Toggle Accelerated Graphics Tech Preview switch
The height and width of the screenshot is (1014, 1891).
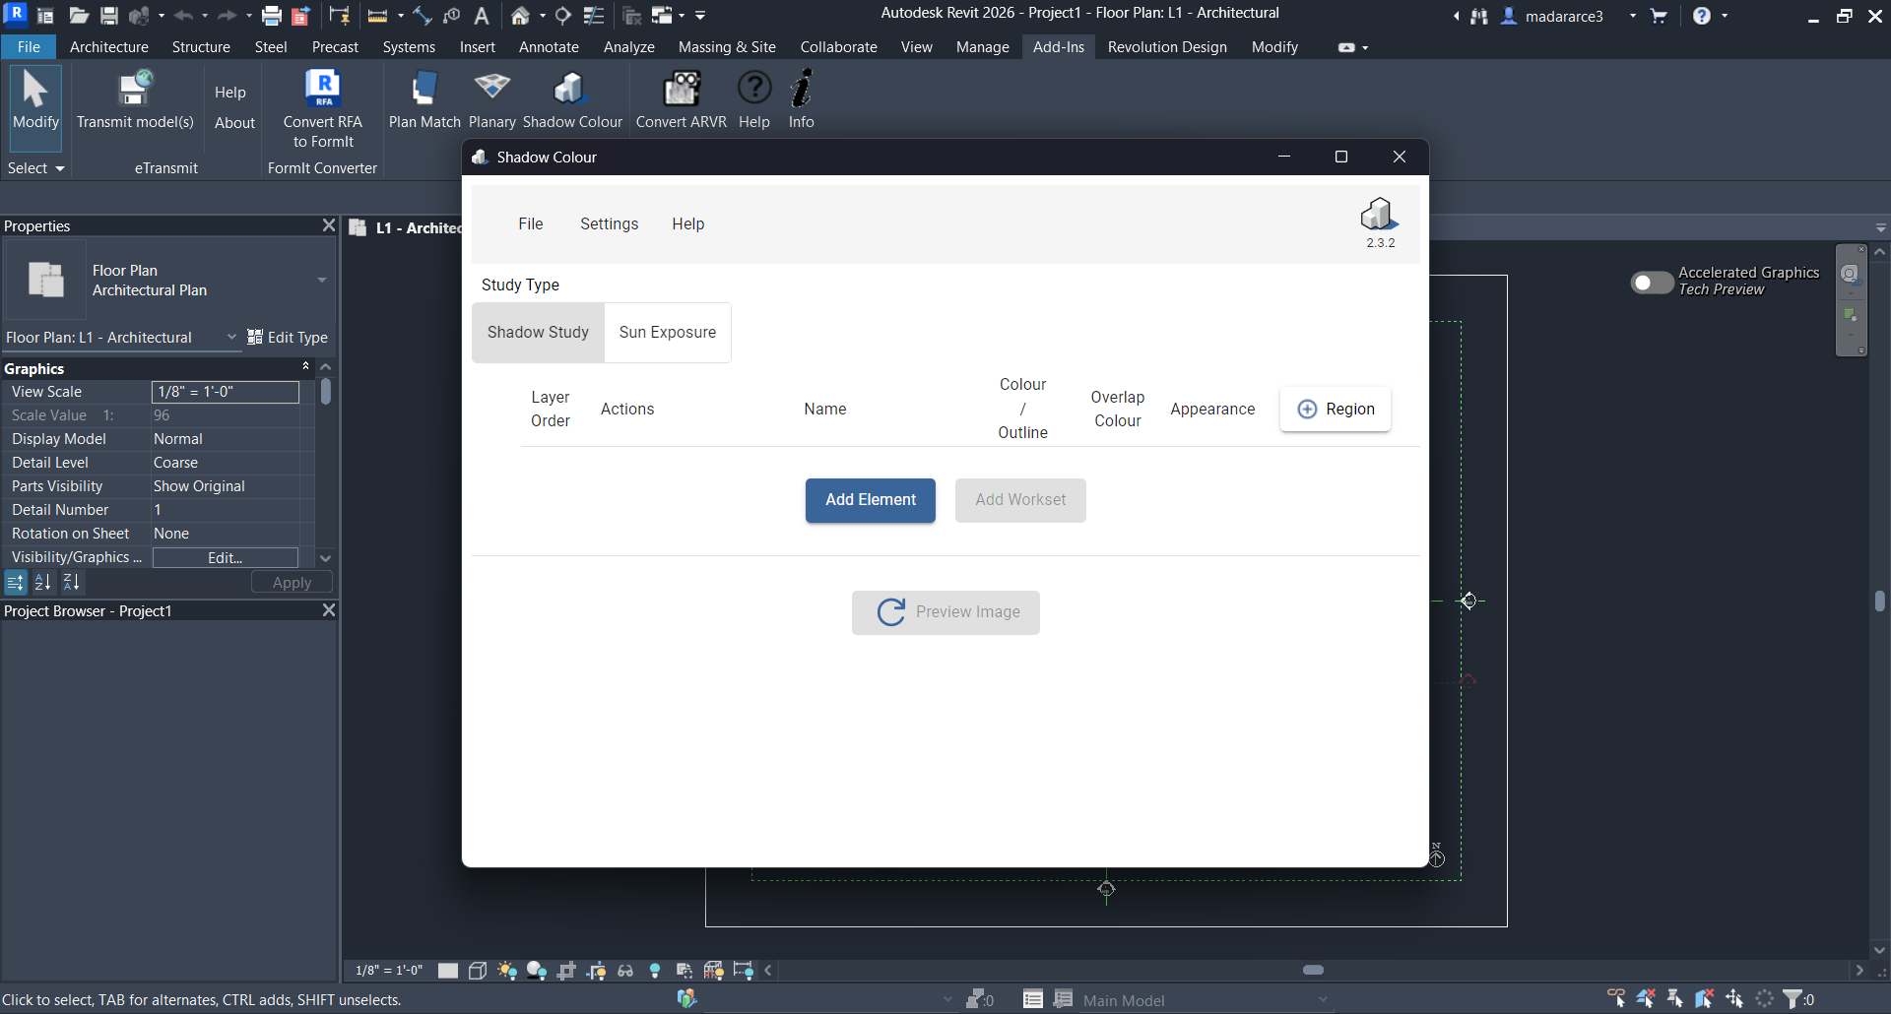click(x=1652, y=283)
